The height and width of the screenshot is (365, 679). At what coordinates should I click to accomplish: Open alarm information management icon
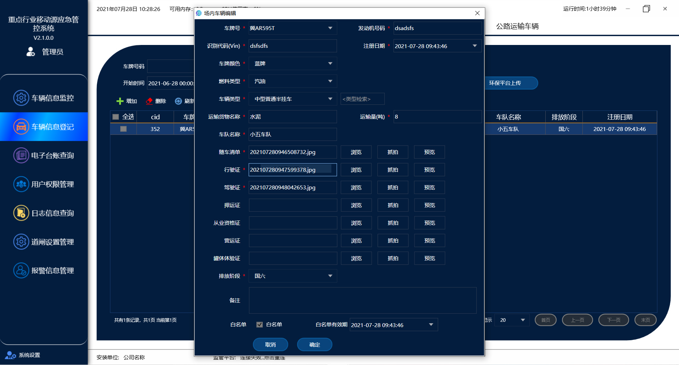pyautogui.click(x=21, y=270)
